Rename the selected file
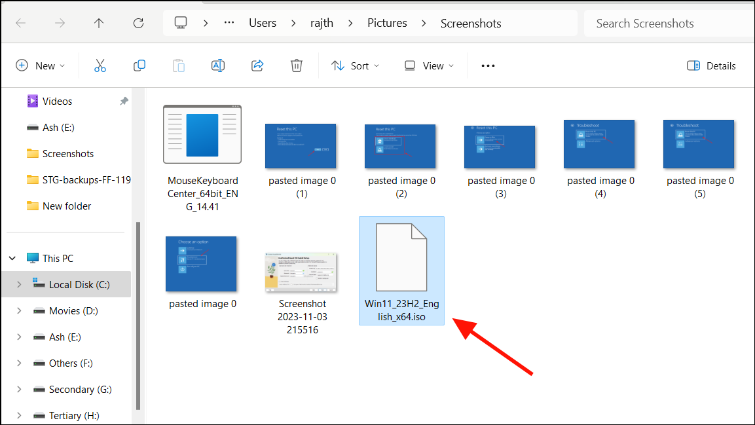This screenshot has height=425, width=755. pos(218,66)
